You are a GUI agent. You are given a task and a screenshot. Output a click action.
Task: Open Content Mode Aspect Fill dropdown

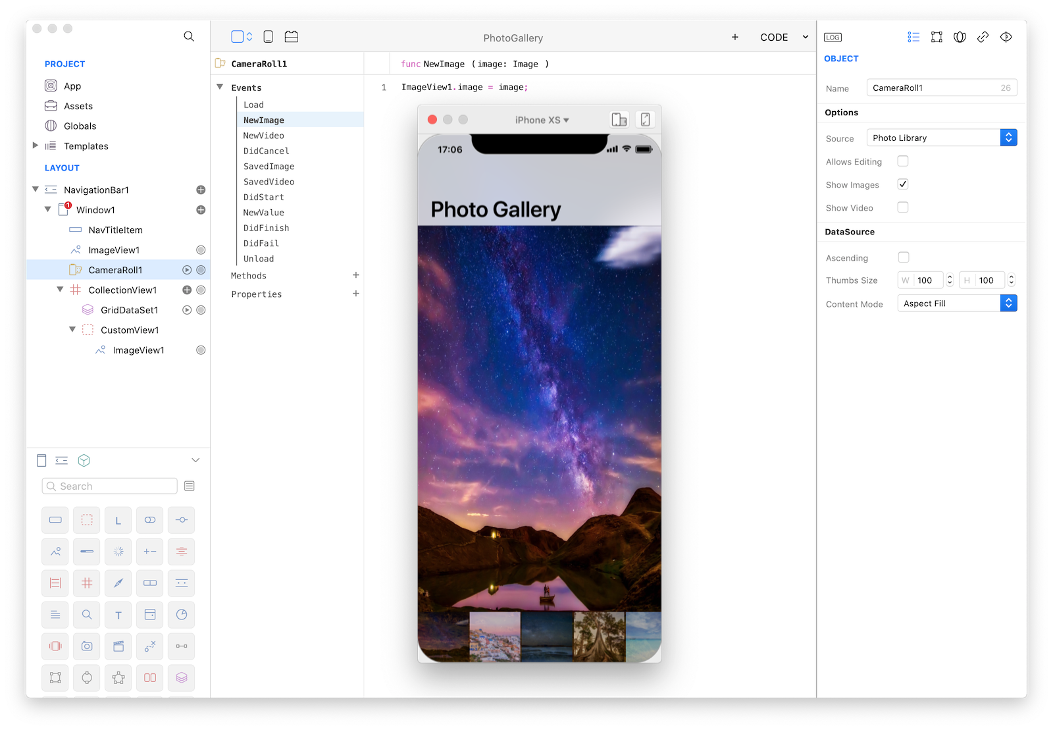click(957, 303)
